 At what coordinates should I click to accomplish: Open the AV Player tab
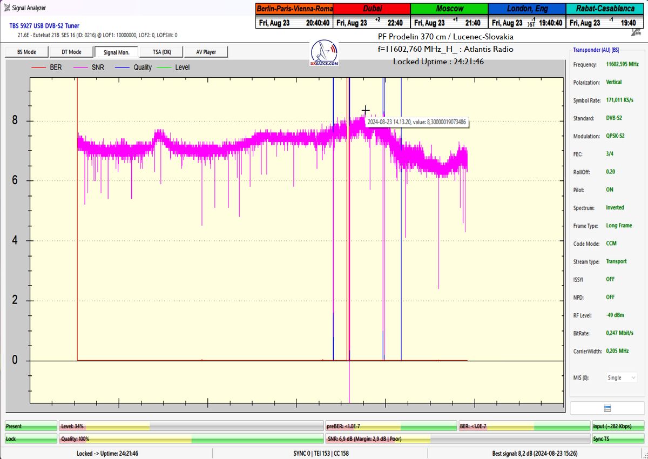pyautogui.click(x=206, y=52)
